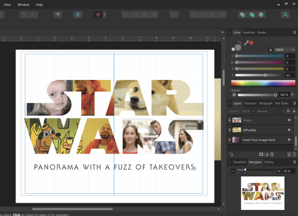Click the preflight speech-bubble toolbar icon

tap(57, 15)
